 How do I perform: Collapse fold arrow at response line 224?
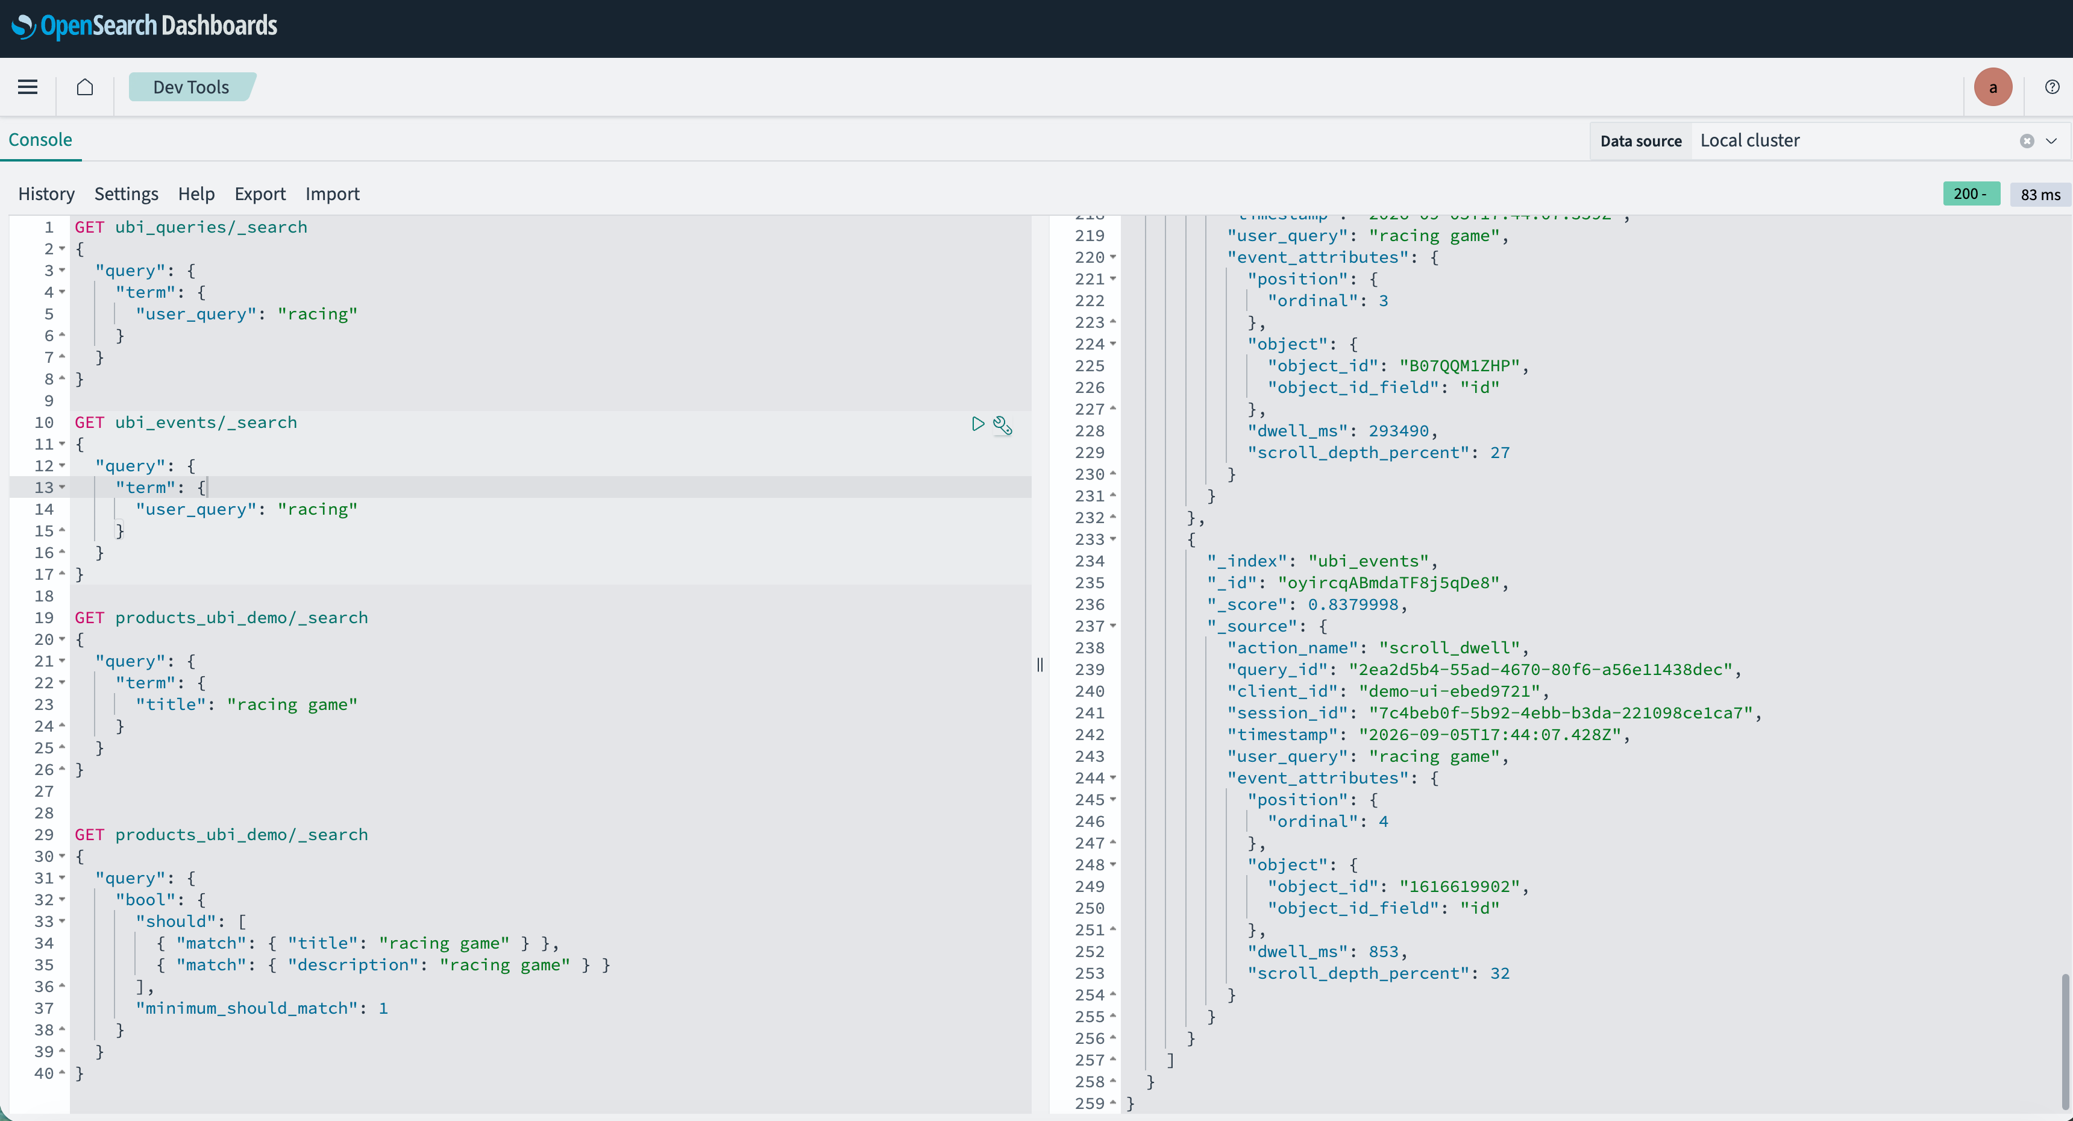(x=1113, y=344)
